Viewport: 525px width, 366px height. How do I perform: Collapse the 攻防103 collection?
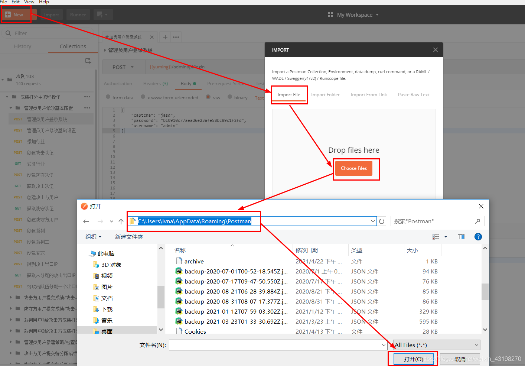click(3, 80)
